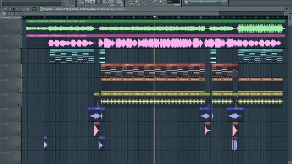Maximize the Playlist window via its title bar icon
292x164 pixels.
[287, 9]
